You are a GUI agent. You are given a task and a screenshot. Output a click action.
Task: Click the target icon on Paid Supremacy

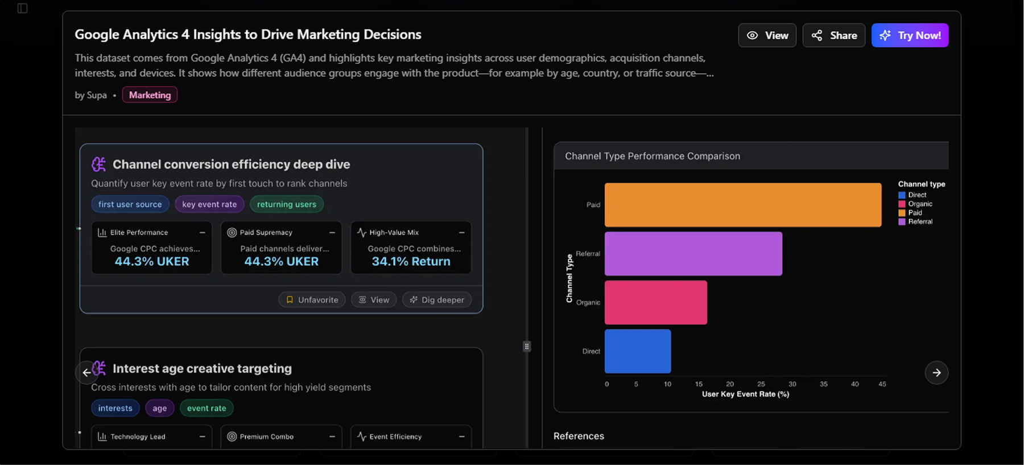coord(232,232)
